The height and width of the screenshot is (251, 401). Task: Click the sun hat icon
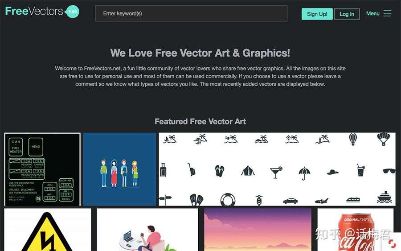[332, 172]
